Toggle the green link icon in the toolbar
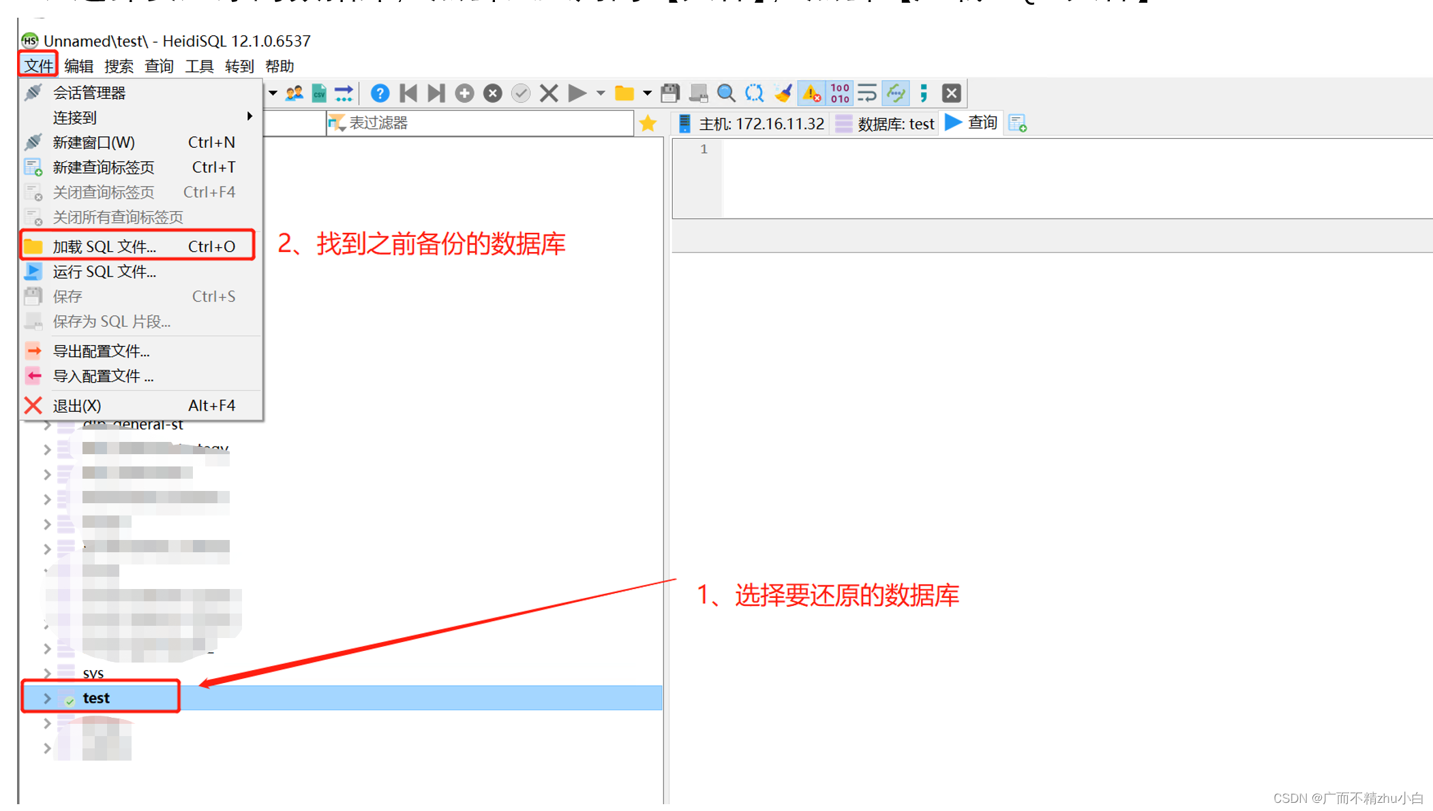Screen dimensions: 1433x811 [896, 93]
